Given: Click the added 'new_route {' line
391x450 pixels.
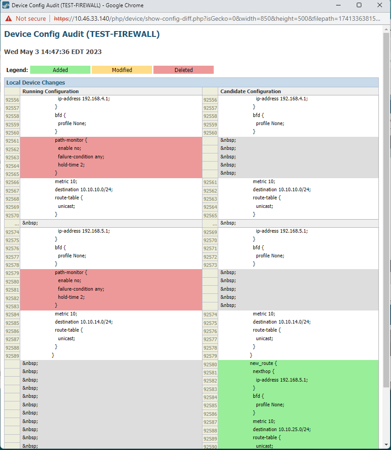Looking at the screenshot, I should click(x=263, y=363).
